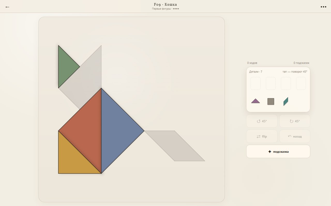This screenshot has width=331, height=206.
Task: Select the green triangle on board
Action: pyautogui.click(x=65, y=67)
